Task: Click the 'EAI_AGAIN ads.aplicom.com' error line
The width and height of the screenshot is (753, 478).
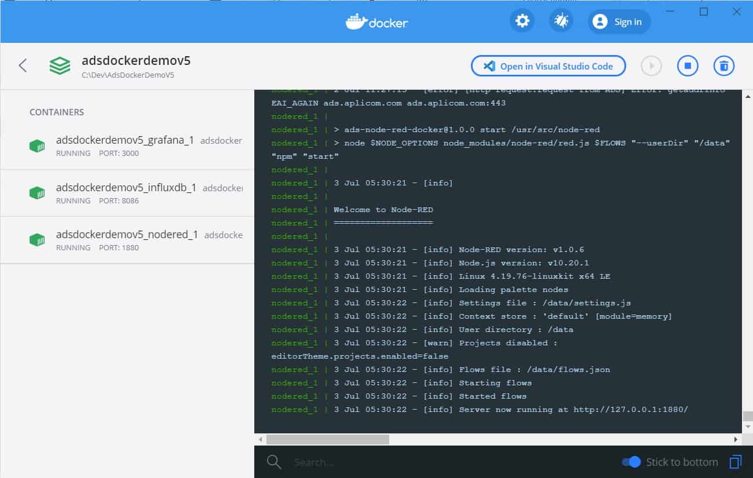Action: 388,103
